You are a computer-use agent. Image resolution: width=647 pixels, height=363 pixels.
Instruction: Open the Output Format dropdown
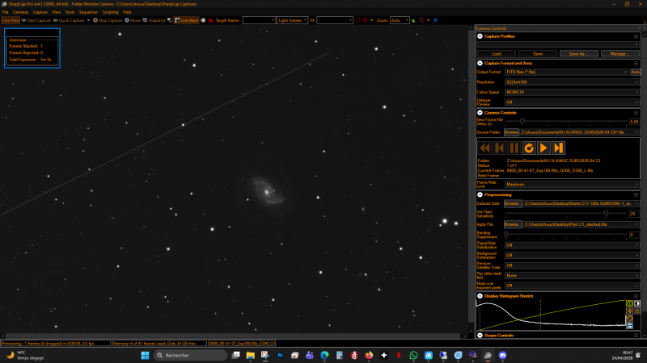click(567, 72)
